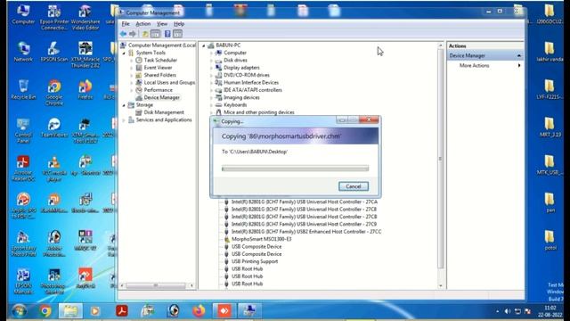Open AnyDesk from the taskbar
The image size is (570, 321).
pyautogui.click(x=224, y=311)
